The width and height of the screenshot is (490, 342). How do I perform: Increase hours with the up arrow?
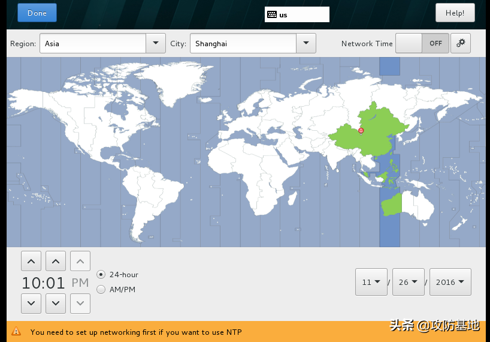(x=31, y=261)
